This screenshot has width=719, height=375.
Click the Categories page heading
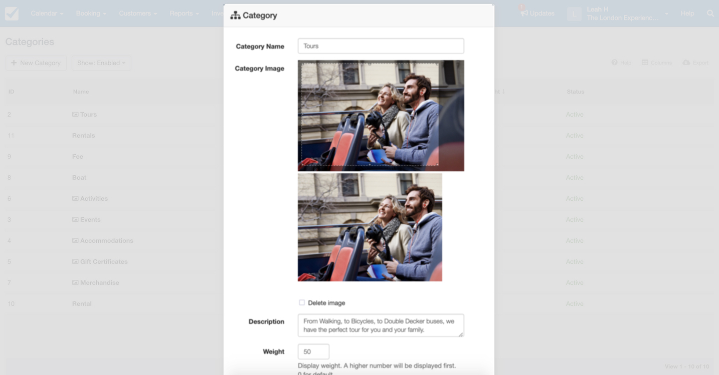tap(30, 42)
